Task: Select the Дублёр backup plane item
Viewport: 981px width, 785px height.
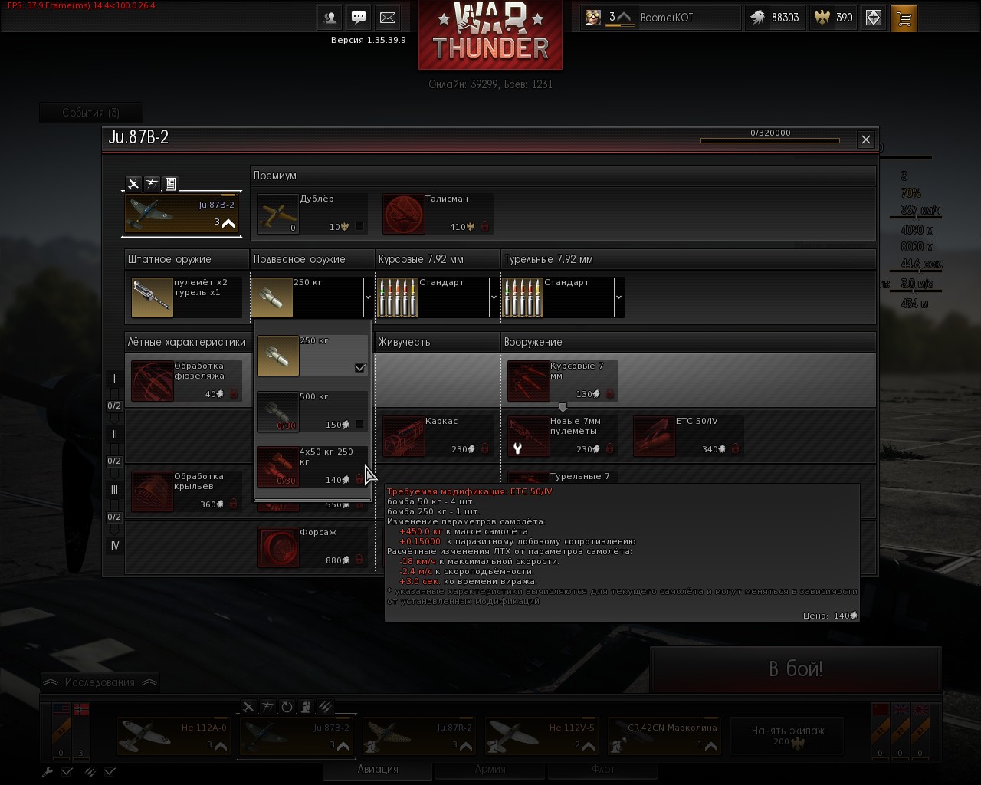Action: (x=312, y=213)
